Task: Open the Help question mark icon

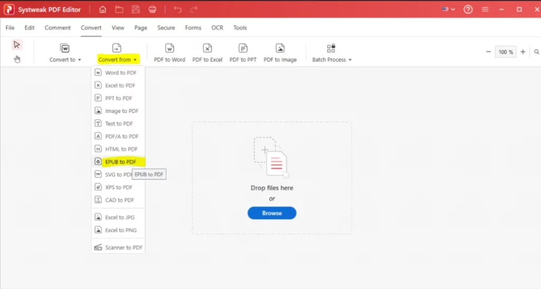Action: [468, 9]
